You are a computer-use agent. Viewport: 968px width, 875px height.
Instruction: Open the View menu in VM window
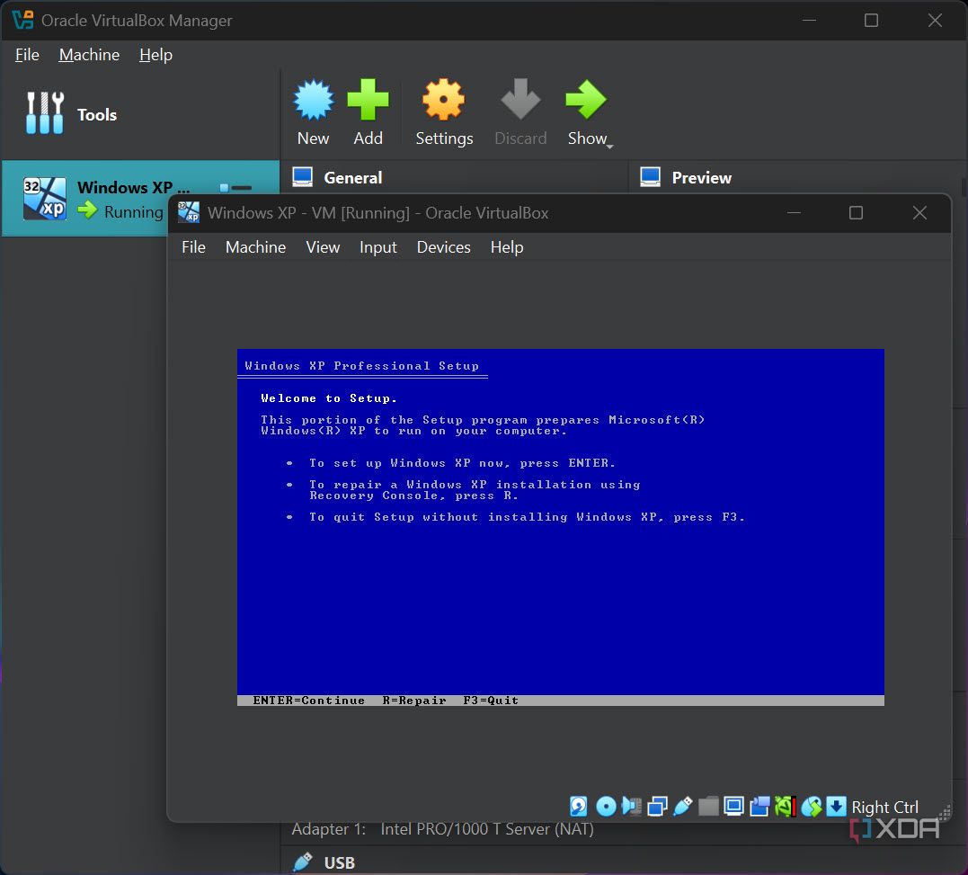click(323, 247)
